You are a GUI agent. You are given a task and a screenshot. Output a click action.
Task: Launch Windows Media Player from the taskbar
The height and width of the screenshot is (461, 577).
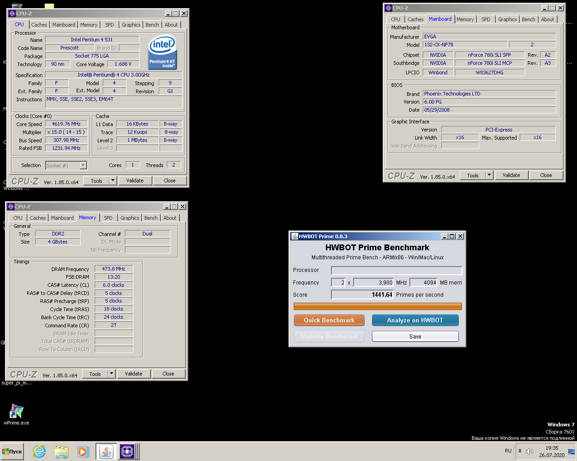[x=83, y=452]
